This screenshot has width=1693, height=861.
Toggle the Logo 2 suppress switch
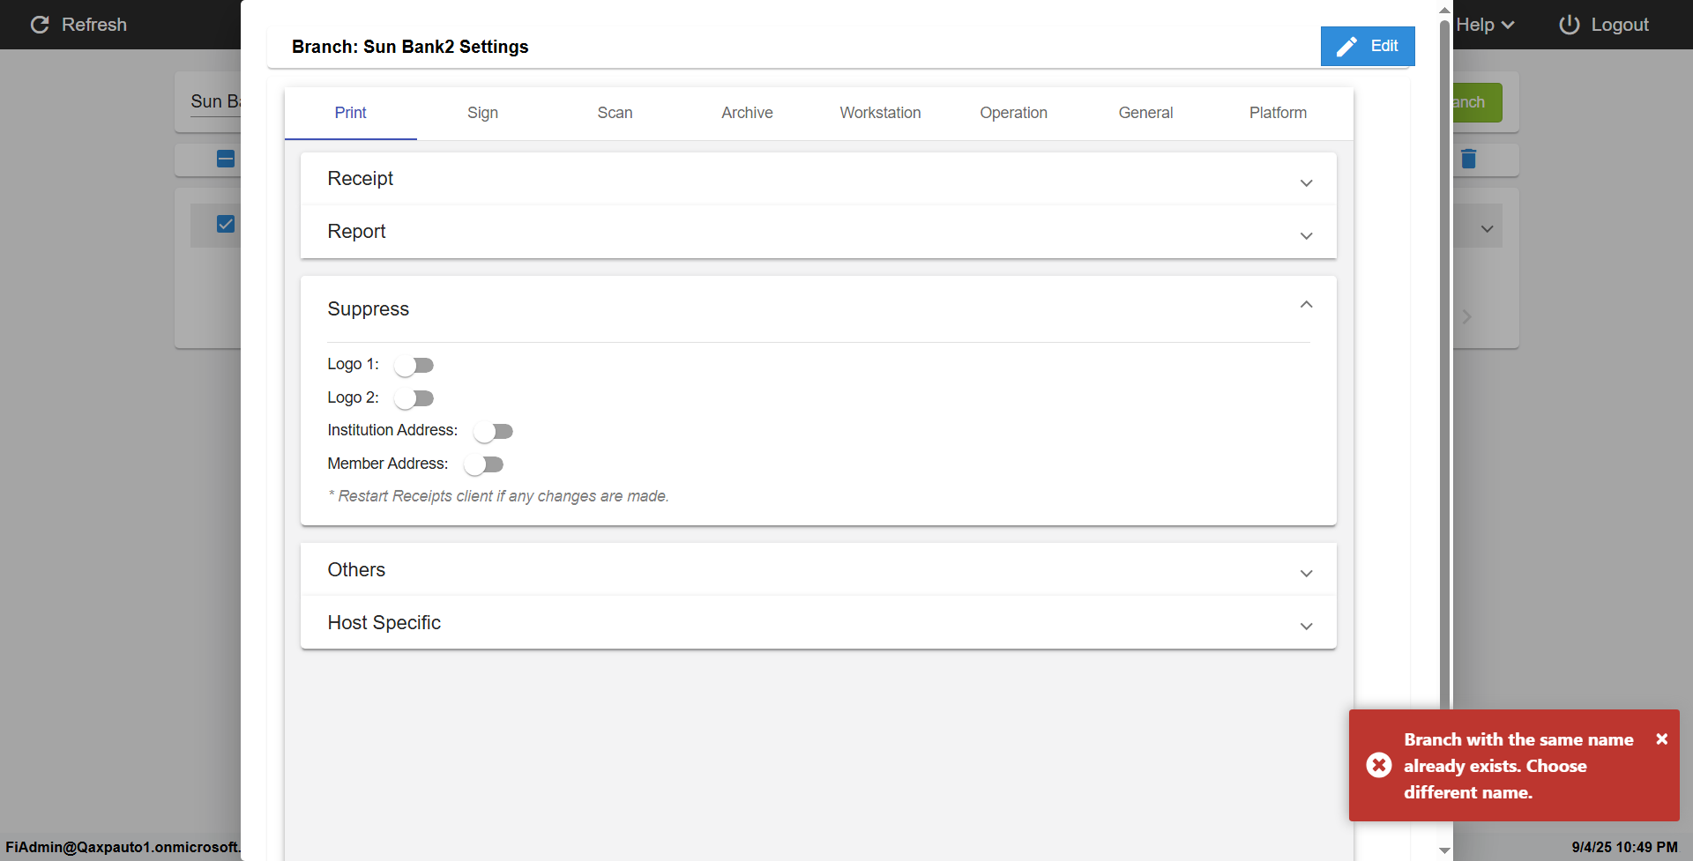coord(414,398)
